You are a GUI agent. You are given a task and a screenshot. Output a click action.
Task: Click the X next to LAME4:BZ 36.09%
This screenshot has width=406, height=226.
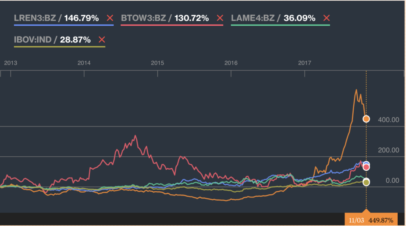pyautogui.click(x=326, y=18)
